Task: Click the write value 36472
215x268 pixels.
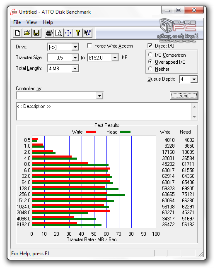Action: tap(168, 225)
